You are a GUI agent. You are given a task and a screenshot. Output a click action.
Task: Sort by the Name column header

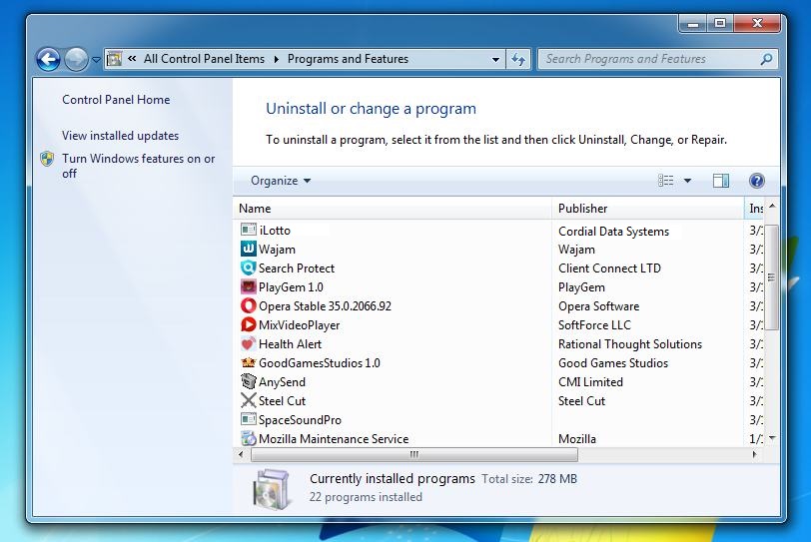(393, 209)
